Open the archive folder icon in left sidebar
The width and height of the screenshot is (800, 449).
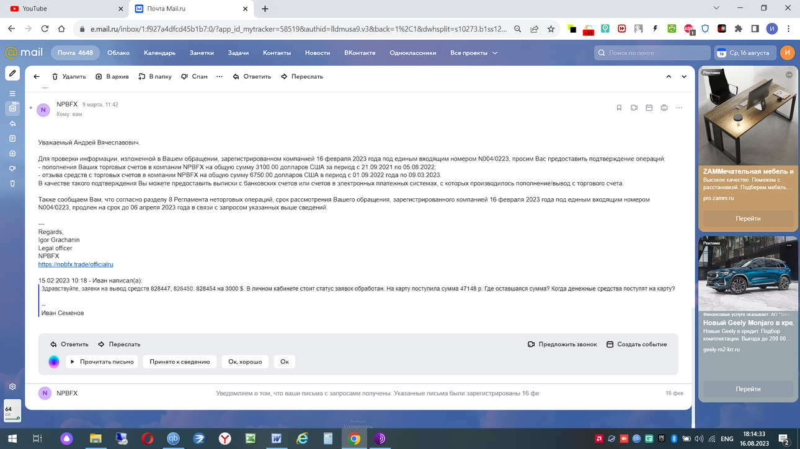[x=12, y=154]
